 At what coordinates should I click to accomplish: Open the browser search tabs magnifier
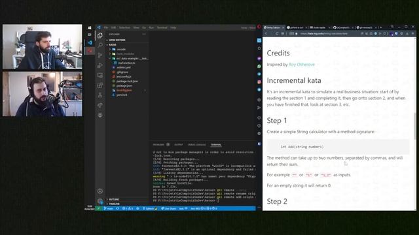(392, 27)
